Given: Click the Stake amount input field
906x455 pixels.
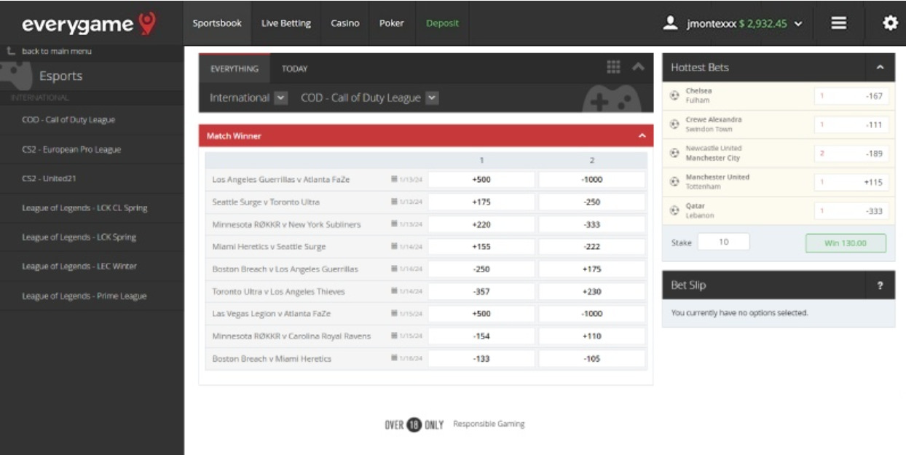Looking at the screenshot, I should pyautogui.click(x=722, y=242).
